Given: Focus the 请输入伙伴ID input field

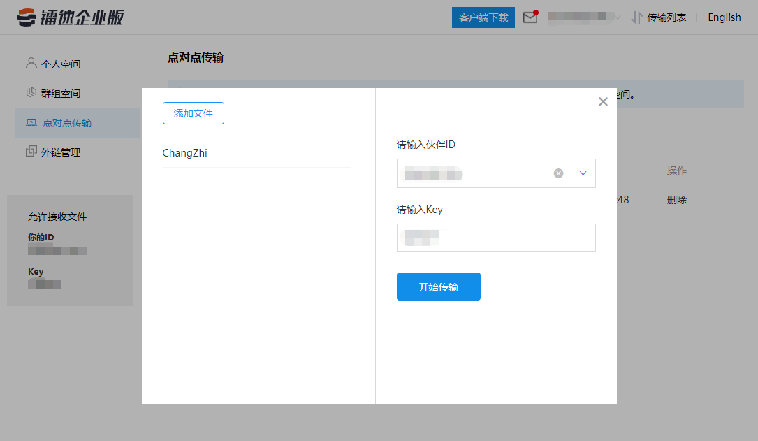Looking at the screenshot, I should tap(475, 173).
